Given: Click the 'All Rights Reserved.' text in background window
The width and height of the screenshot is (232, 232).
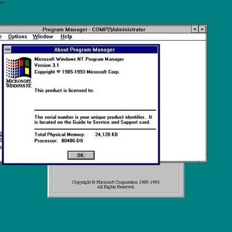Looking at the screenshot, I should pos(115,187).
